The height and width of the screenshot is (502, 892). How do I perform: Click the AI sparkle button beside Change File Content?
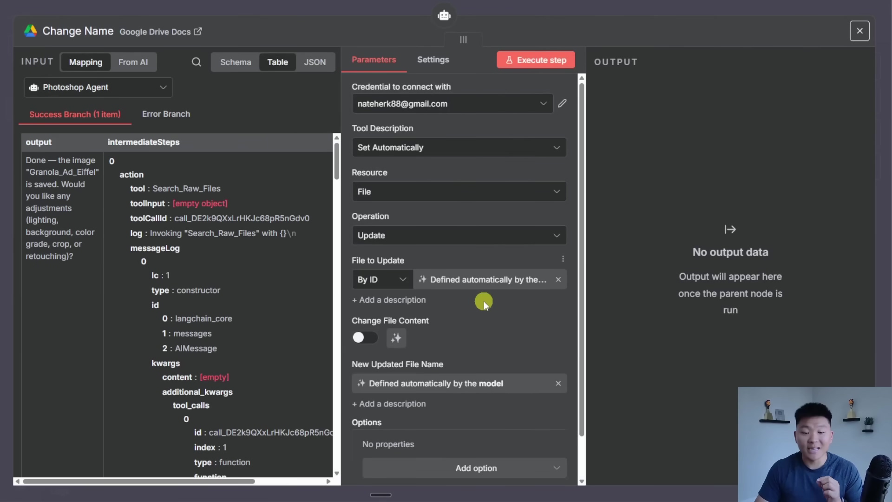point(396,338)
